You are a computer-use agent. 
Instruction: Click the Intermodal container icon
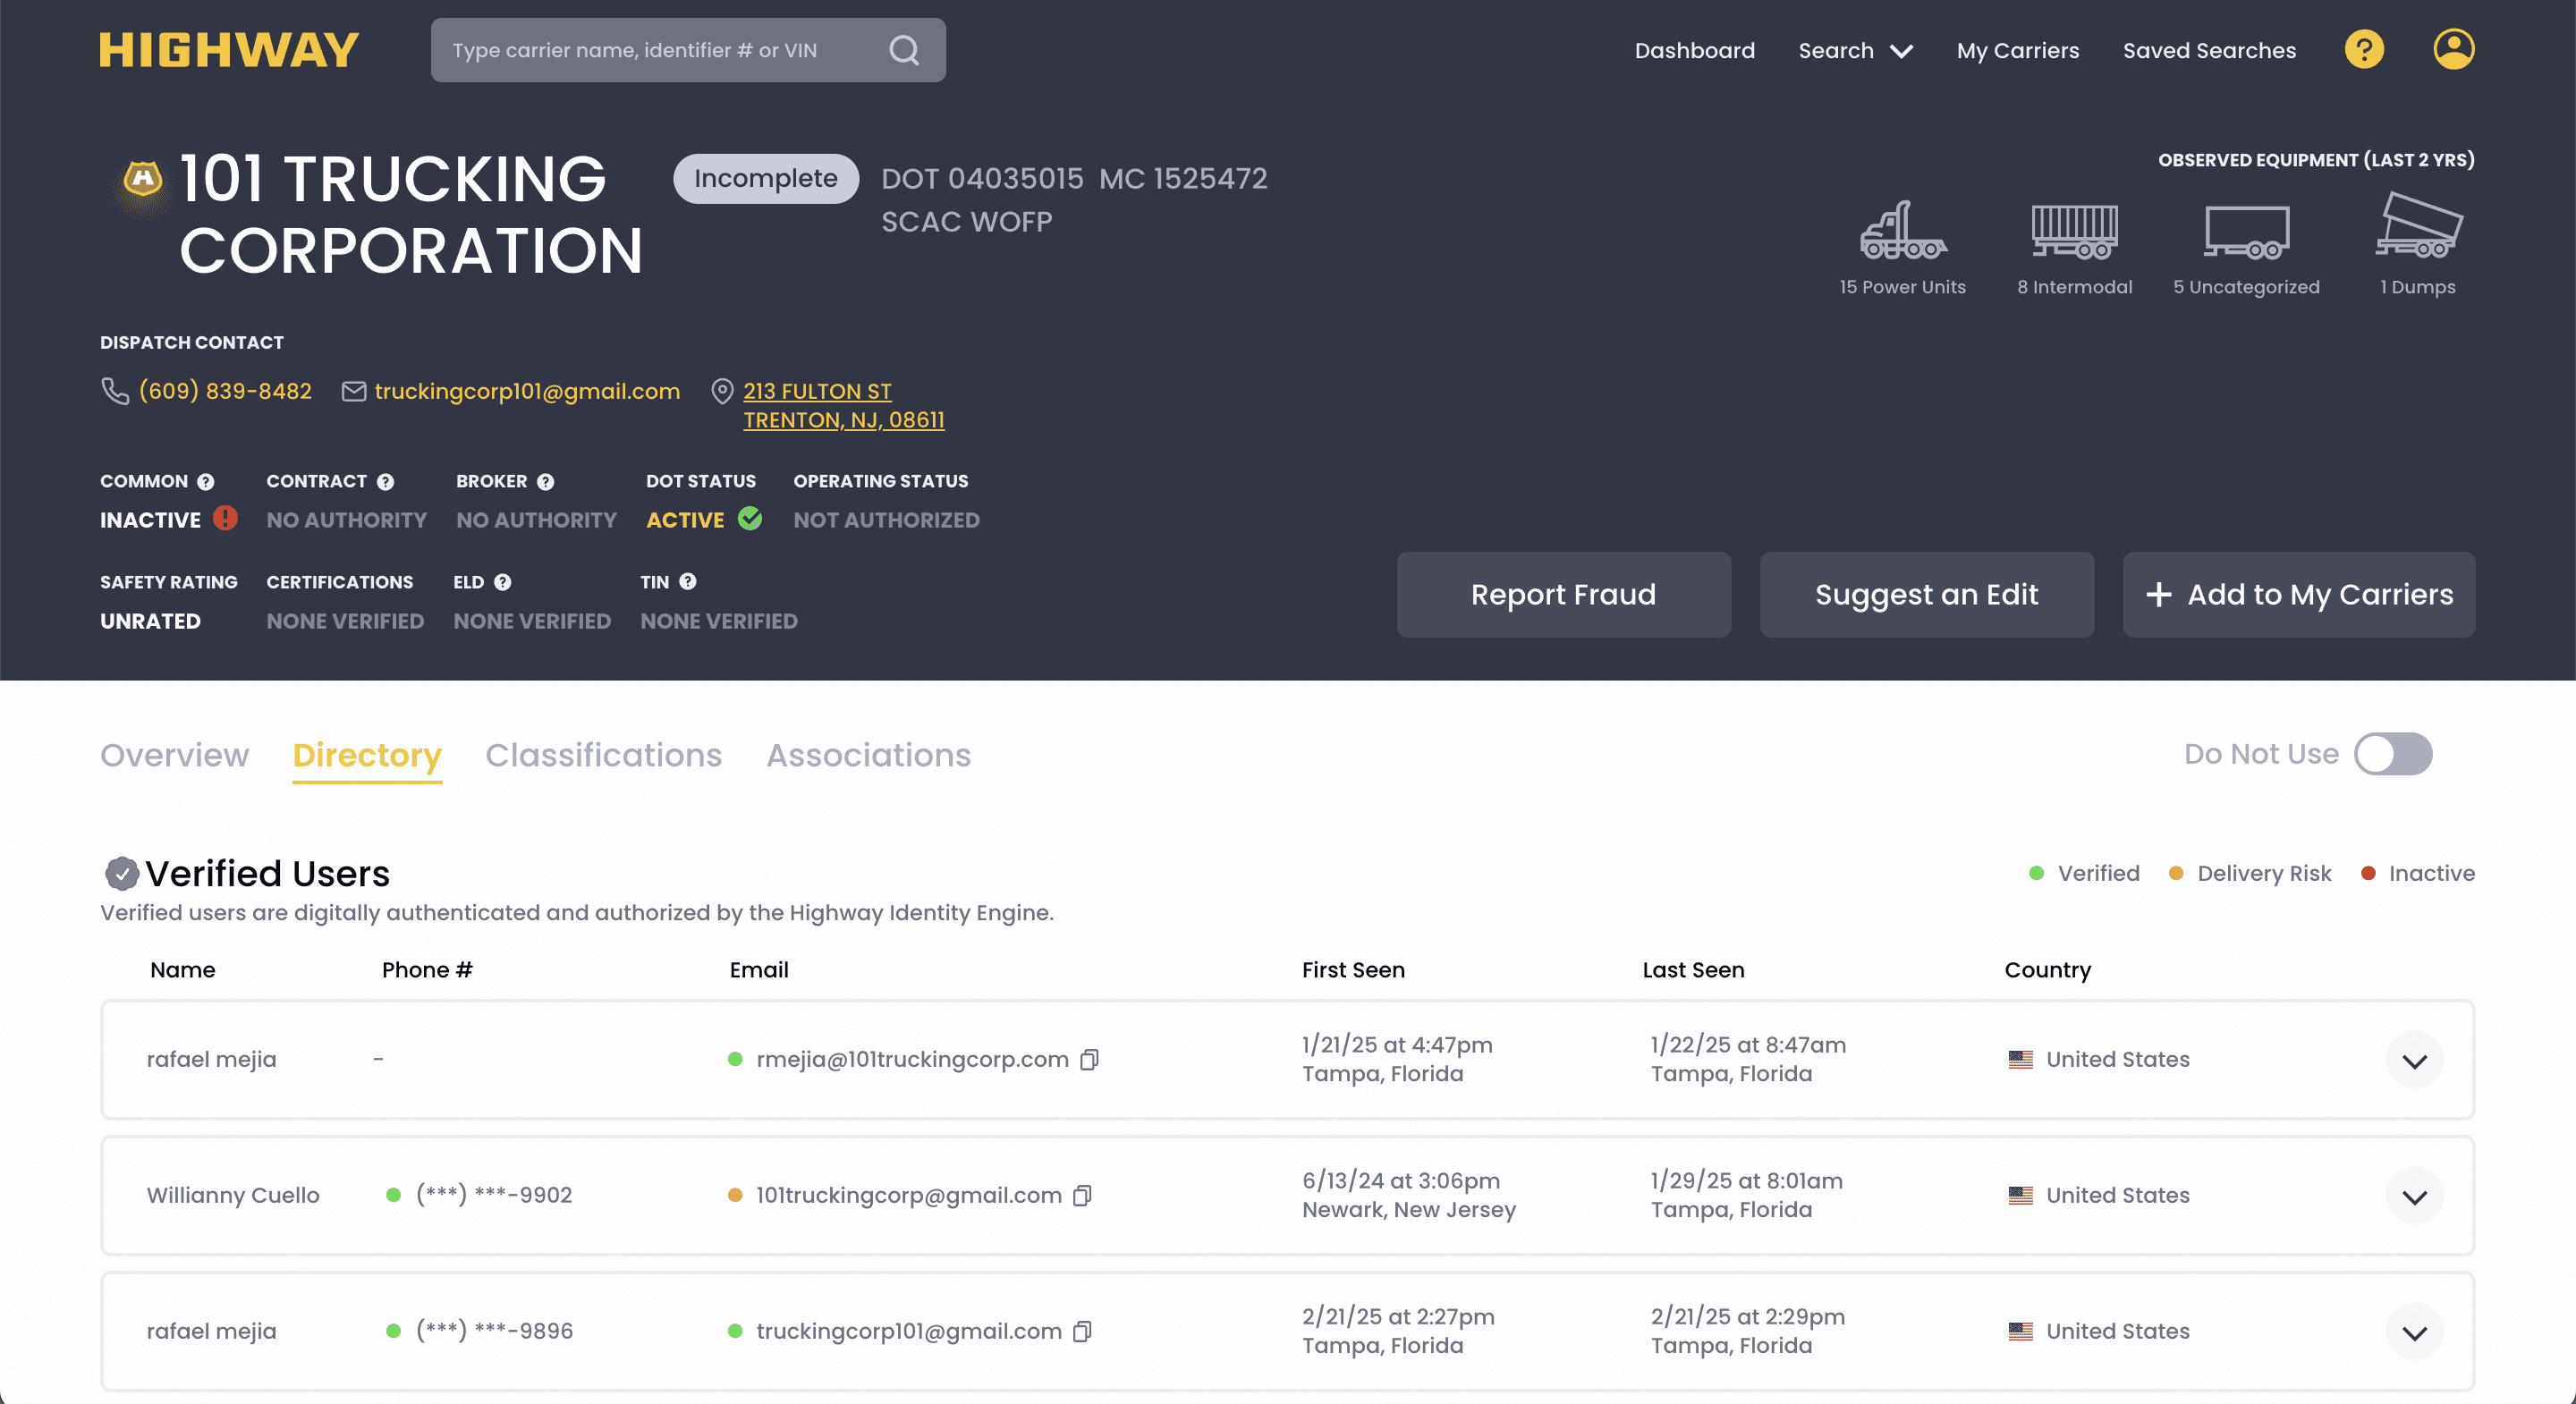click(2074, 230)
